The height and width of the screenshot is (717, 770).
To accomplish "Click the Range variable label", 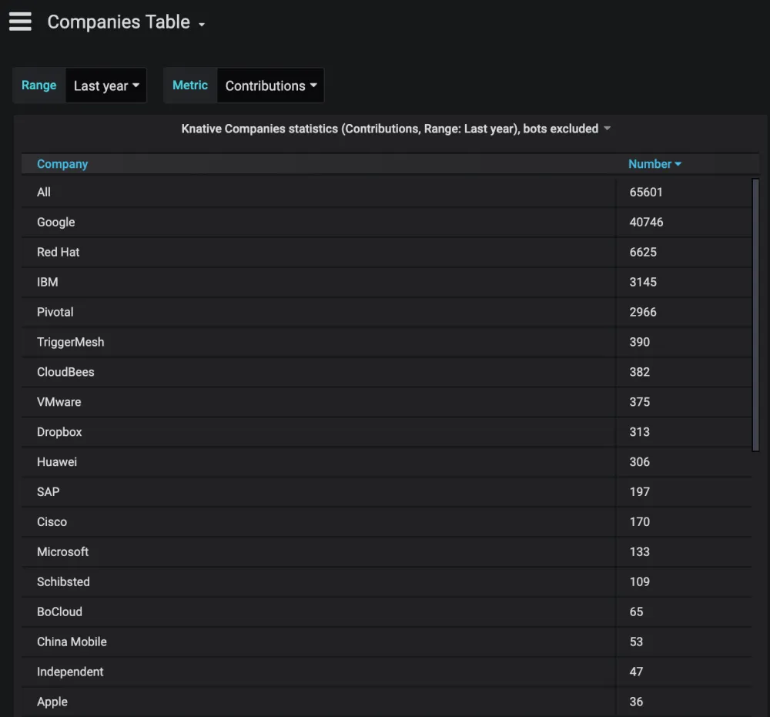I will pos(38,85).
